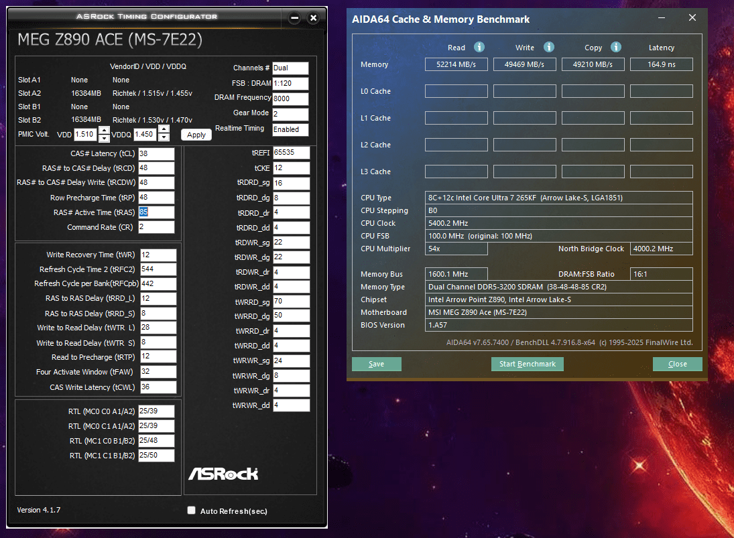The width and height of the screenshot is (734, 538).
Task: Click the Write info icon in AIDA64
Action: point(548,47)
